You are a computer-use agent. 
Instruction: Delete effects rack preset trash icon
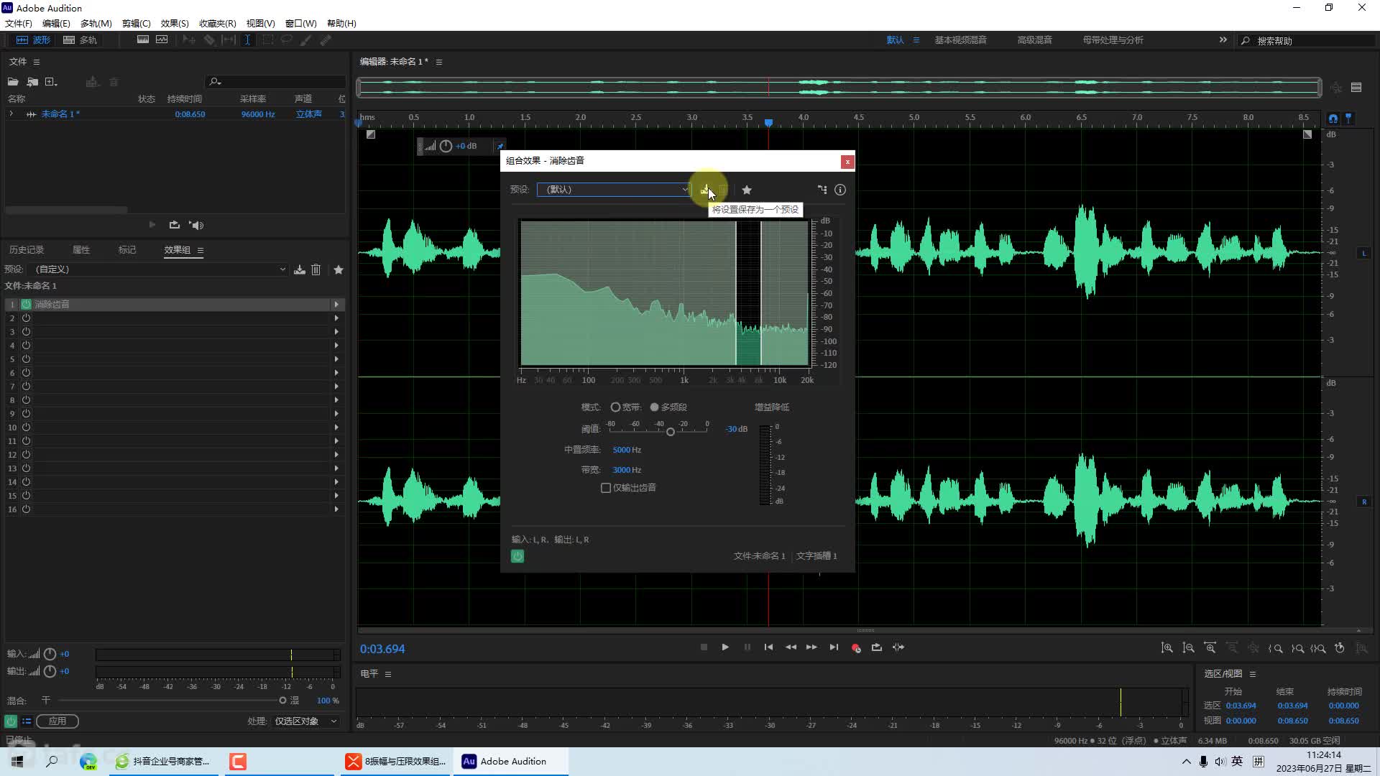coord(316,269)
